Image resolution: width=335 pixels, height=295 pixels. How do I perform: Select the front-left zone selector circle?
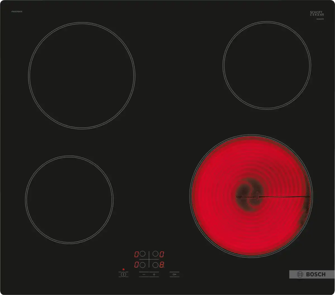[142, 264]
